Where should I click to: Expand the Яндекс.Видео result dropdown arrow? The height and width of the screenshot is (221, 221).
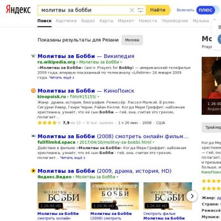(117, 177)
